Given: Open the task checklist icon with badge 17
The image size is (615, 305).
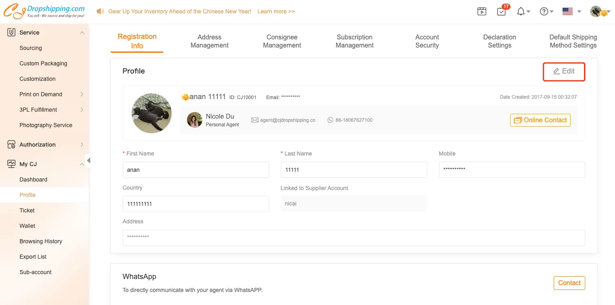Looking at the screenshot, I should point(502,11).
